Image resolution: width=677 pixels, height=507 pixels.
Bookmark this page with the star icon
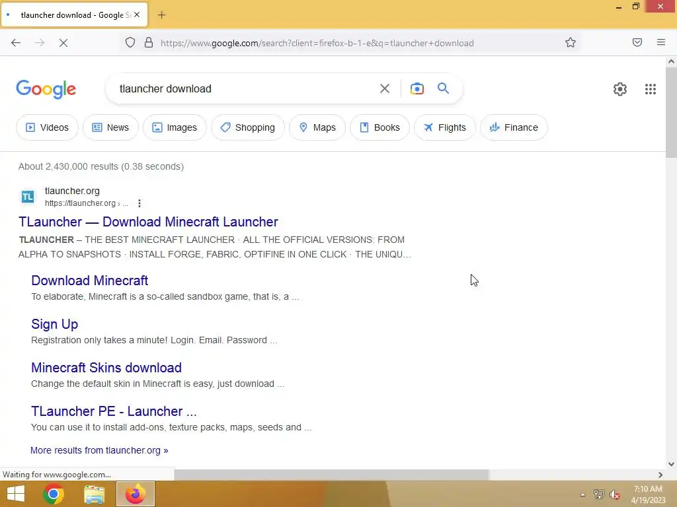click(571, 43)
